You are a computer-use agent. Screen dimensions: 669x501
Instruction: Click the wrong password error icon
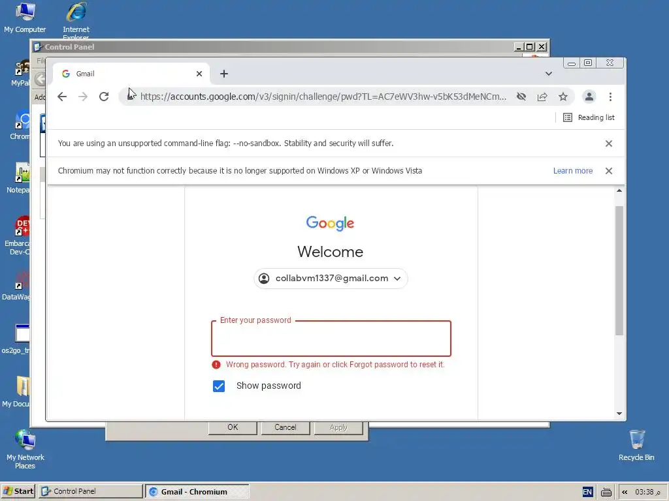tap(216, 365)
